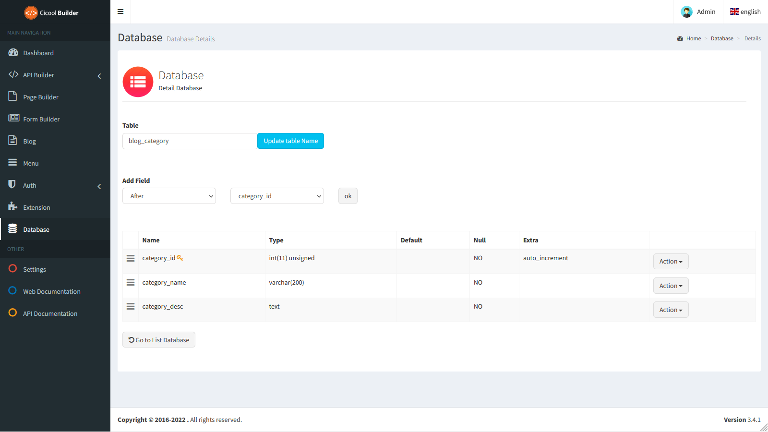Click the Update table Name button
Screen dimensions: 768x432
click(290, 141)
